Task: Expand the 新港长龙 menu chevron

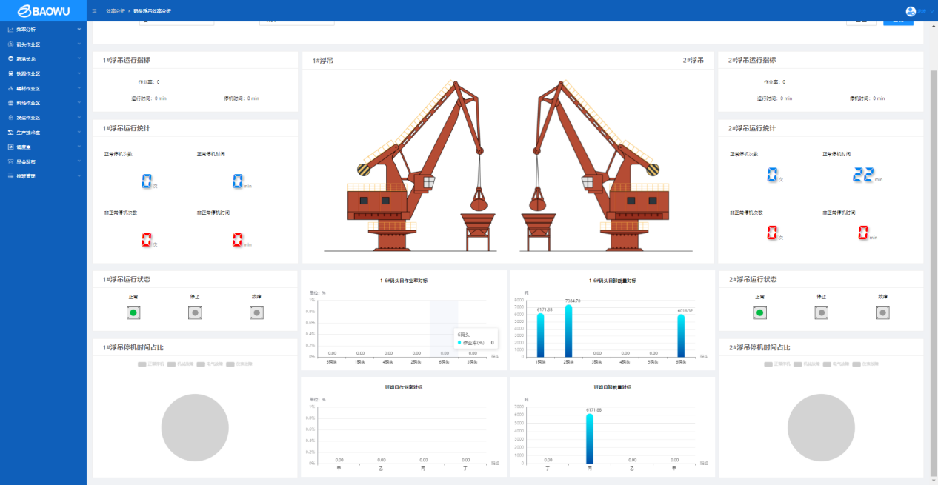Action: pyautogui.click(x=79, y=59)
